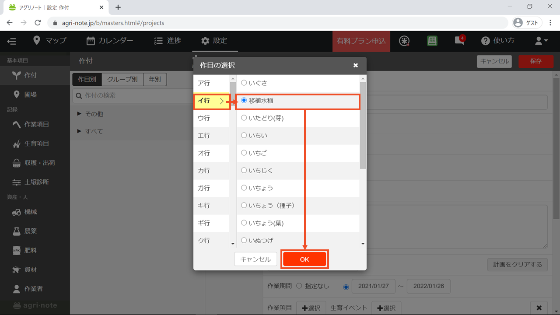Open 土壌診断 in the sidebar

pyautogui.click(x=35, y=182)
